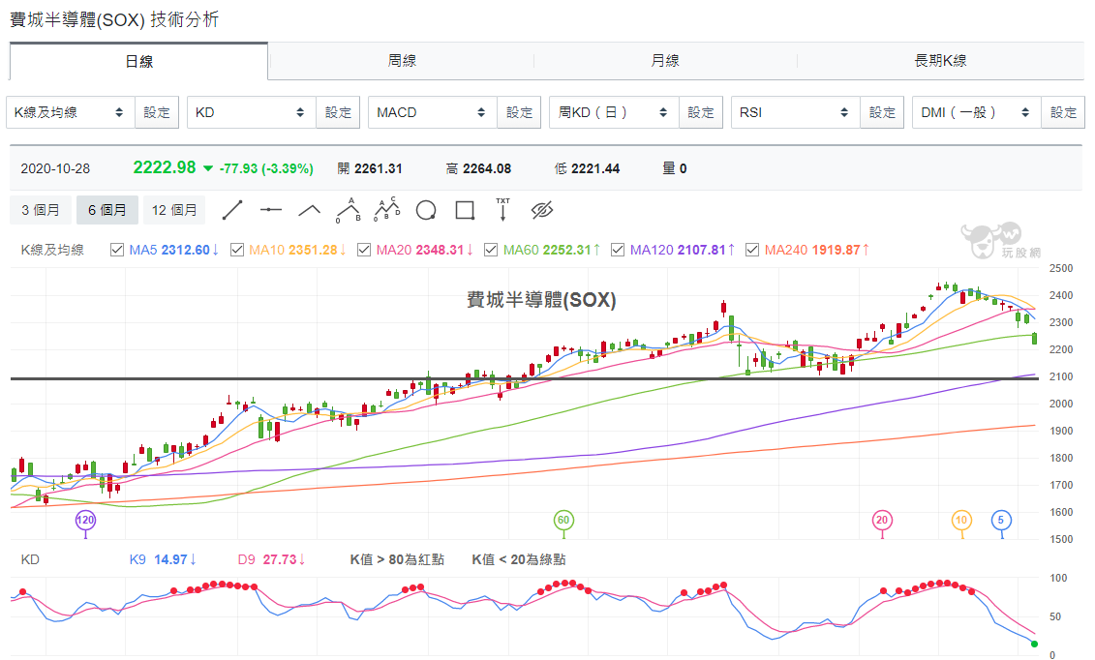1095x660 pixels.
Task: Open the RSI indicator dropdown
Action: tap(796, 112)
